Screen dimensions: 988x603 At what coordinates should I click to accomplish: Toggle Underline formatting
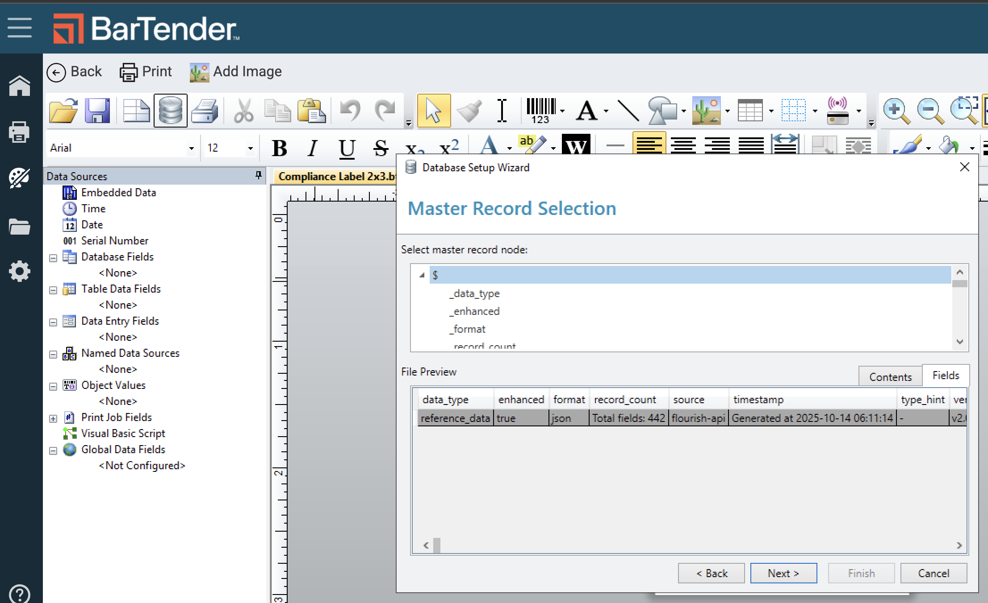point(347,148)
